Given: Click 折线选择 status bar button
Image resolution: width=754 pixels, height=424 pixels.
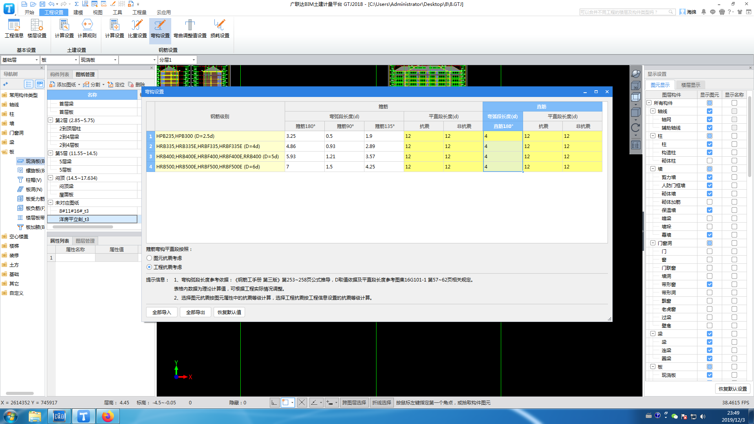Looking at the screenshot, I should [382, 402].
